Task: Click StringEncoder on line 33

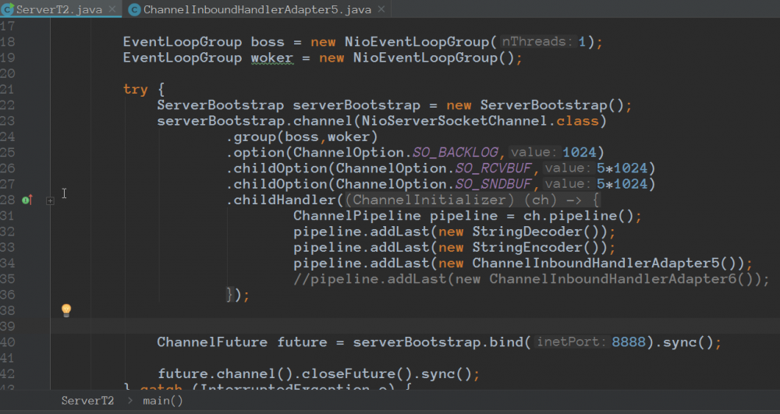Action: click(x=526, y=247)
